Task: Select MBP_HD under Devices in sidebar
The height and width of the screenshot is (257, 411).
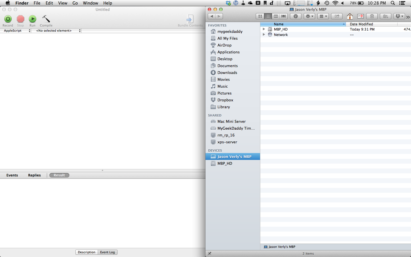Action: [x=233, y=163]
